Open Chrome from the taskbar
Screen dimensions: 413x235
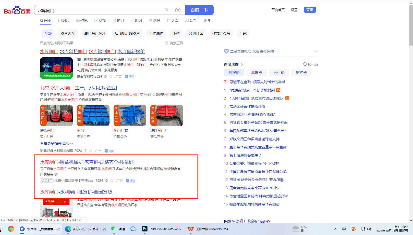(x=11, y=229)
